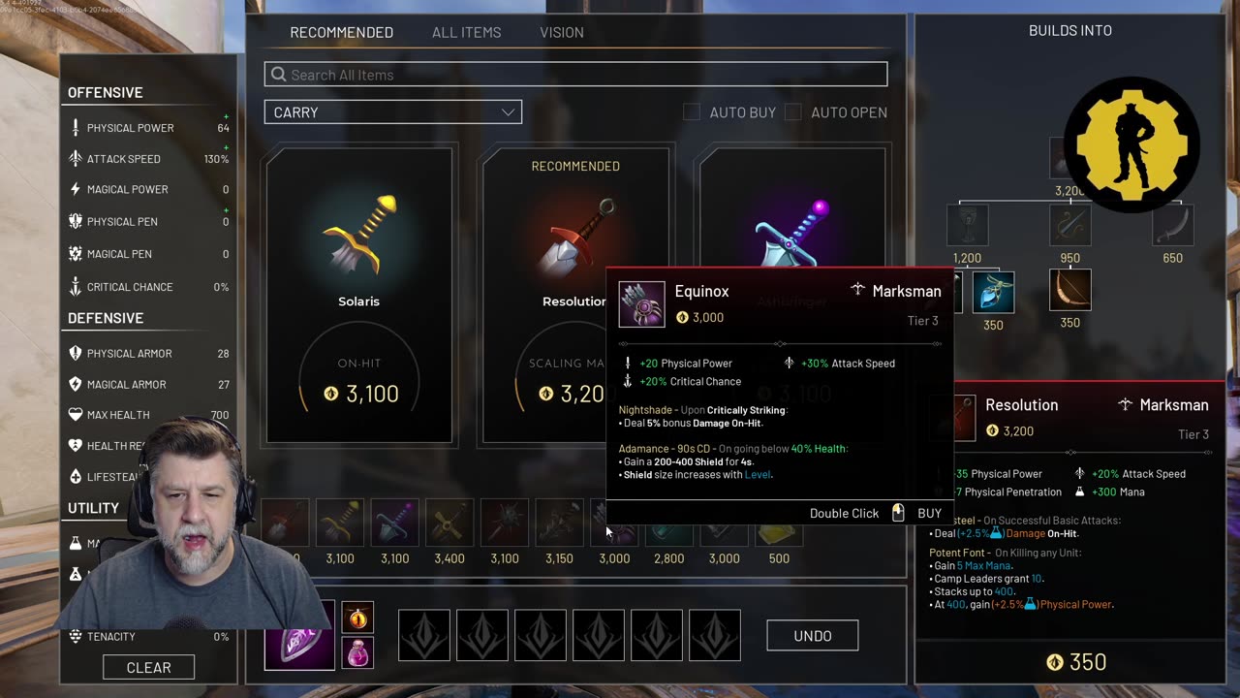Click the Clear button
Image resolution: width=1240 pixels, height=698 pixels.
(x=148, y=667)
